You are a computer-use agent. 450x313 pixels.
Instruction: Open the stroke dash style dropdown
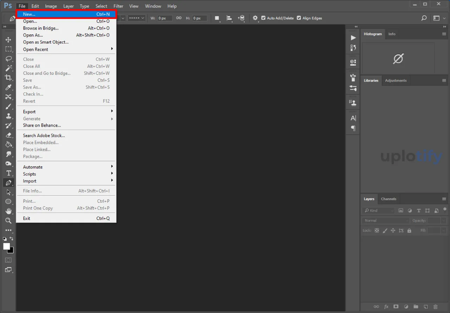pyautogui.click(x=136, y=18)
